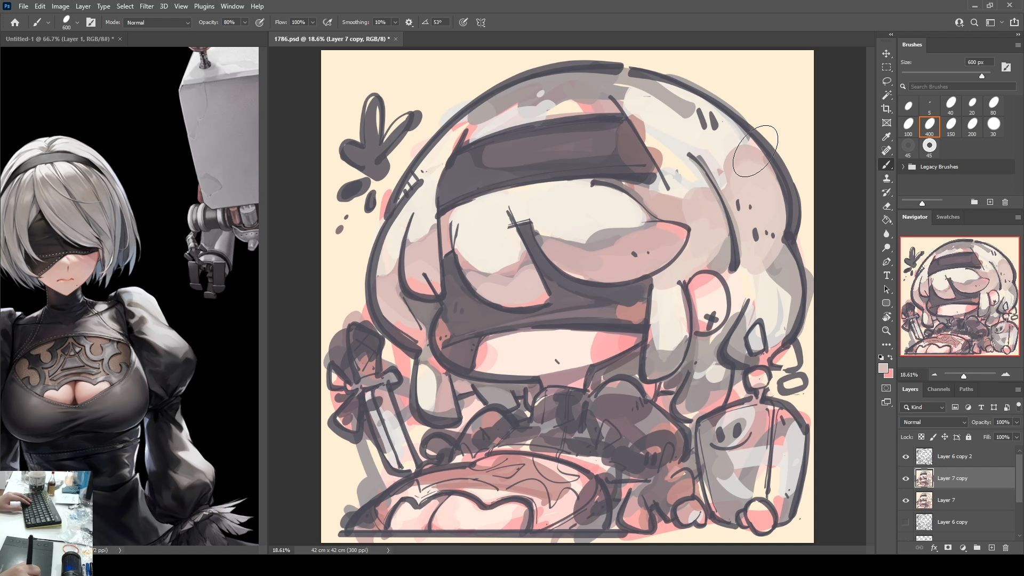Enable airbrush-style build-up
1024x576 pixels.
328,22
